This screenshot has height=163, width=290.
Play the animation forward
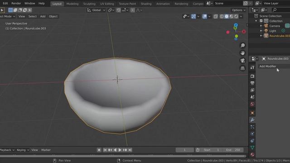[x=120, y=150]
